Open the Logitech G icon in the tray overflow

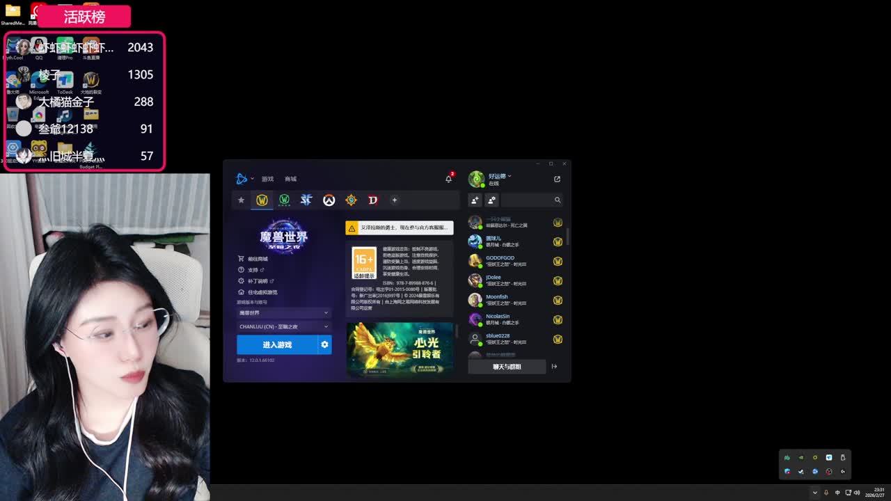[x=843, y=472]
